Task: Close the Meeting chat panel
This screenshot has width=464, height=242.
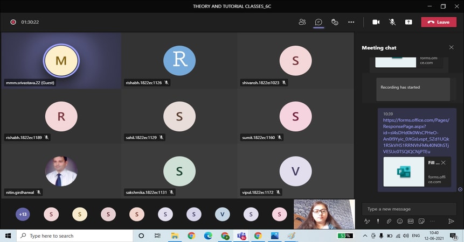Action: [452, 47]
